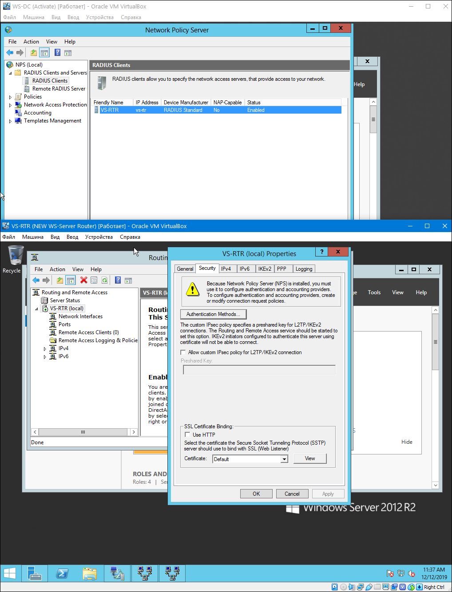The image size is (452, 592).
Task: Click Help icon in Routing toolbar
Action: [x=118, y=280]
